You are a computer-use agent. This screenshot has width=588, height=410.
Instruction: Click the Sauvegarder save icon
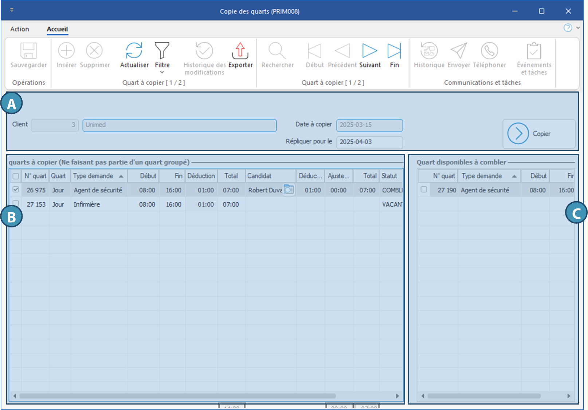point(28,51)
